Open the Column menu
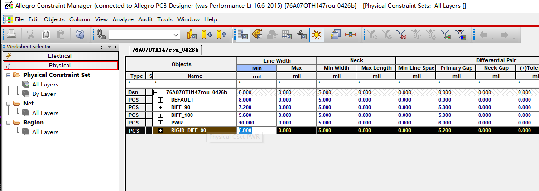This screenshot has width=539, height=191. (80, 19)
